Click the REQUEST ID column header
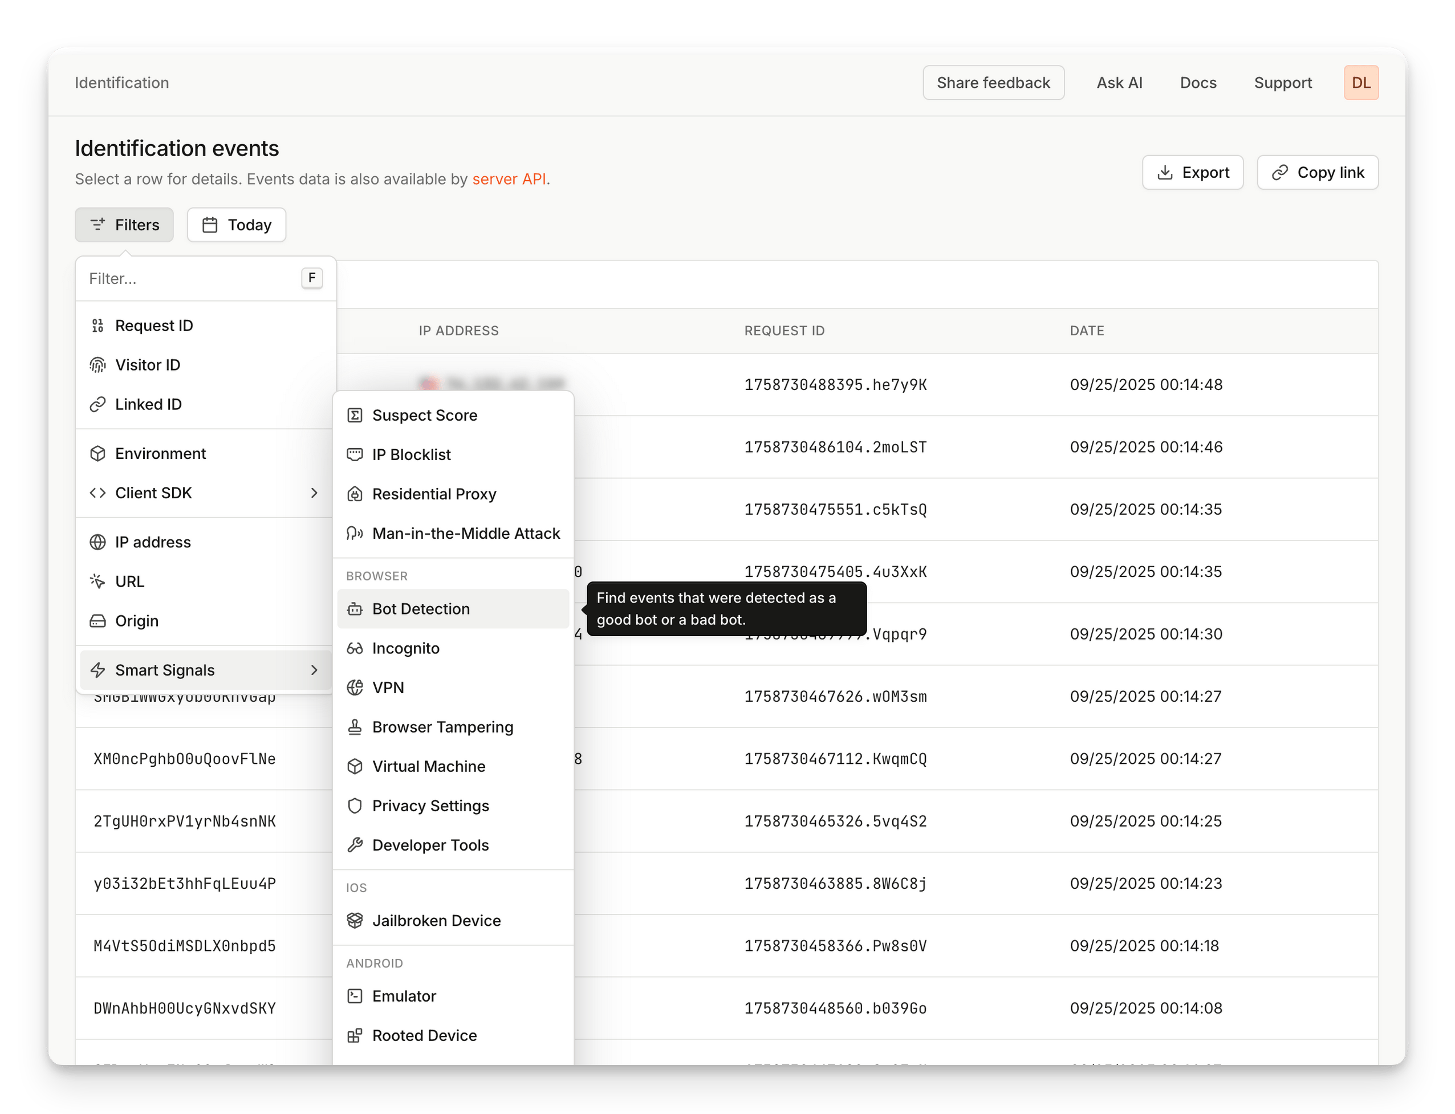 pyautogui.click(x=784, y=331)
